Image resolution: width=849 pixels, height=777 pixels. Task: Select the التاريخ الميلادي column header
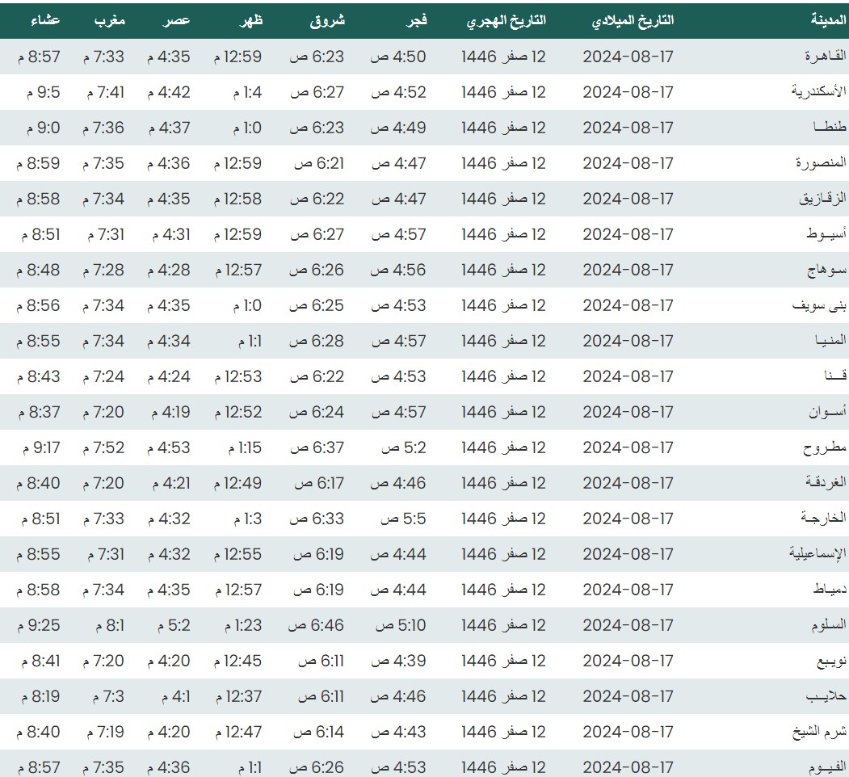[x=633, y=20]
